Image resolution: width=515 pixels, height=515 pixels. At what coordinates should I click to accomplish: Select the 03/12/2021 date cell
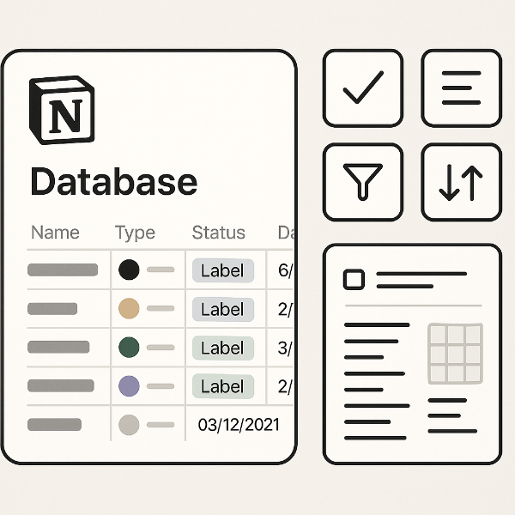point(239,425)
